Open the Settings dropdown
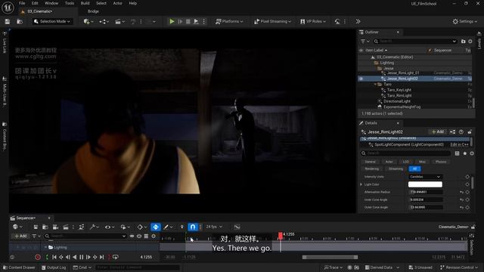 [x=464, y=21]
